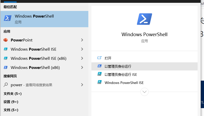Image resolution: width=204 pixels, height=116 pixels.
Task: Open the 文件夹 (5+) category
Action: [13, 94]
